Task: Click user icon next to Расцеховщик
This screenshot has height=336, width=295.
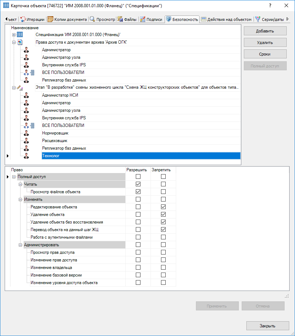Action: [26, 141]
